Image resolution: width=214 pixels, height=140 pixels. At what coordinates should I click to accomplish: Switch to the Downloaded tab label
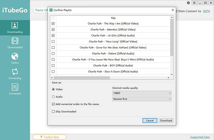pos(15,47)
